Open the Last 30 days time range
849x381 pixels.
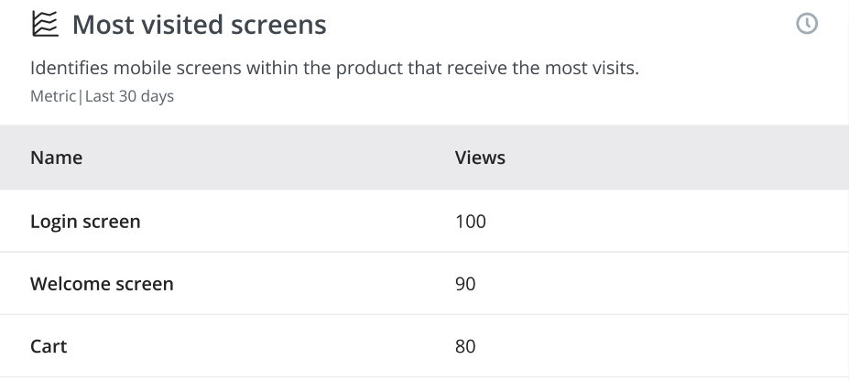pos(129,96)
